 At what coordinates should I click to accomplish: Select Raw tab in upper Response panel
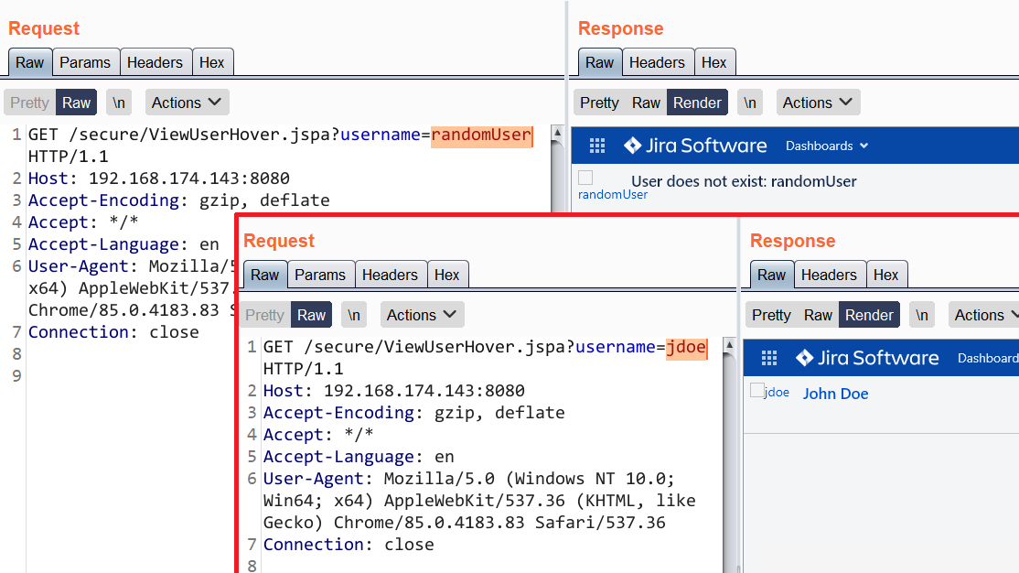pyautogui.click(x=599, y=62)
